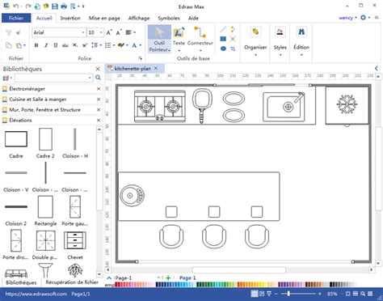Click the zoom slider handle in status bar
The height and width of the screenshot is (301, 383).
point(288,294)
